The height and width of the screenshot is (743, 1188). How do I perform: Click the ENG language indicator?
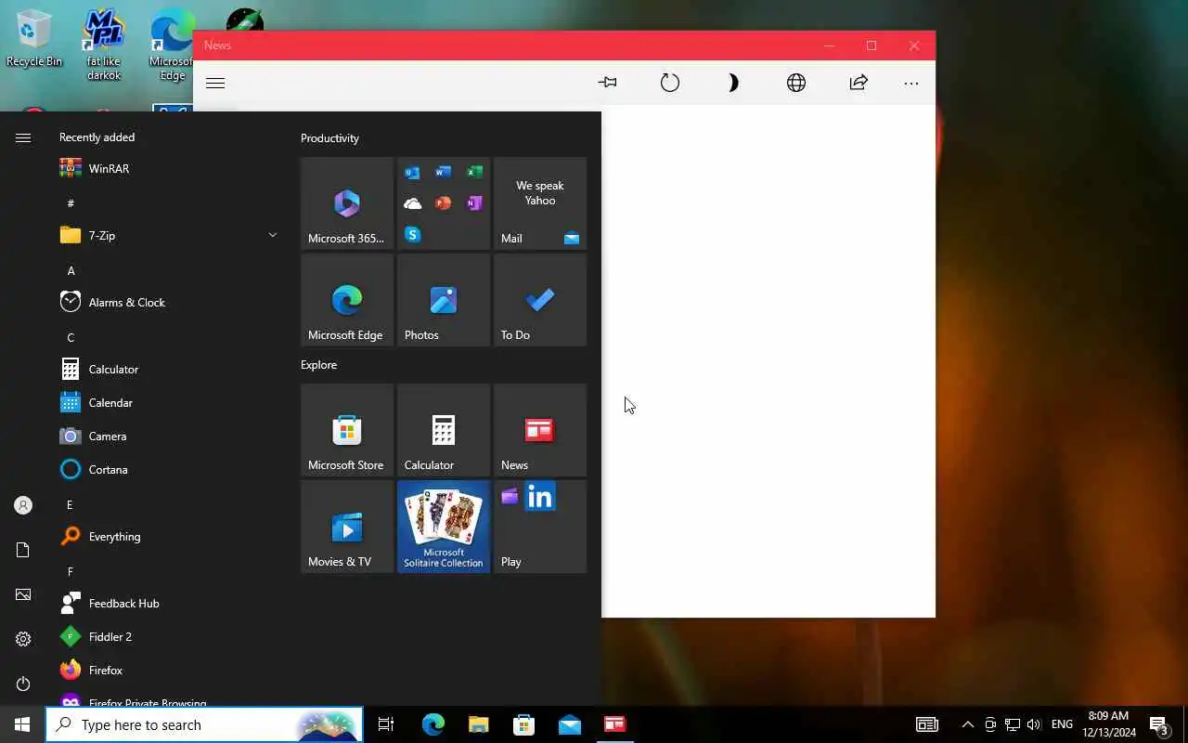tap(1063, 724)
